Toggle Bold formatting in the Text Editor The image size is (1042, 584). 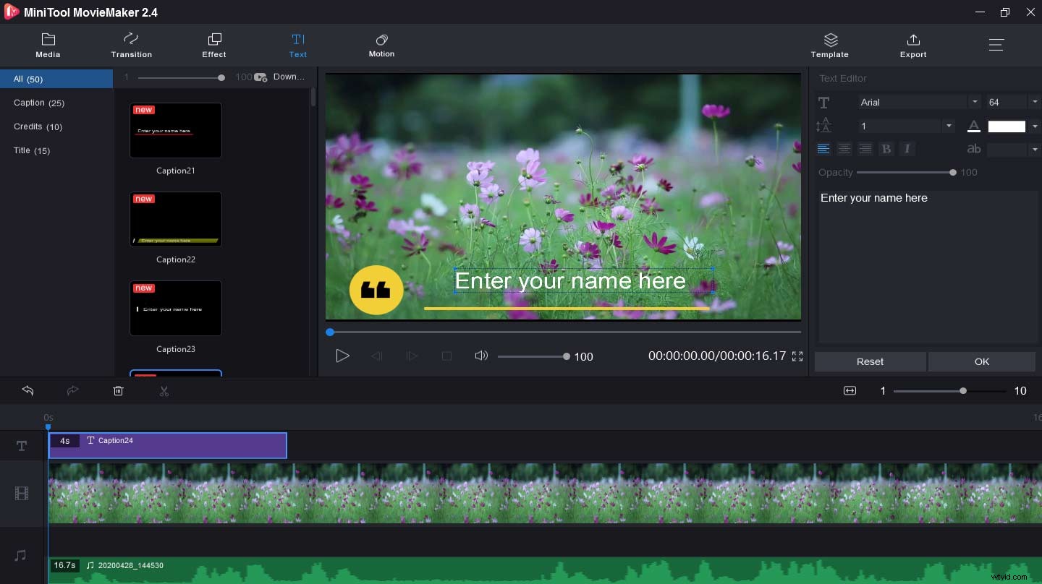click(x=886, y=149)
